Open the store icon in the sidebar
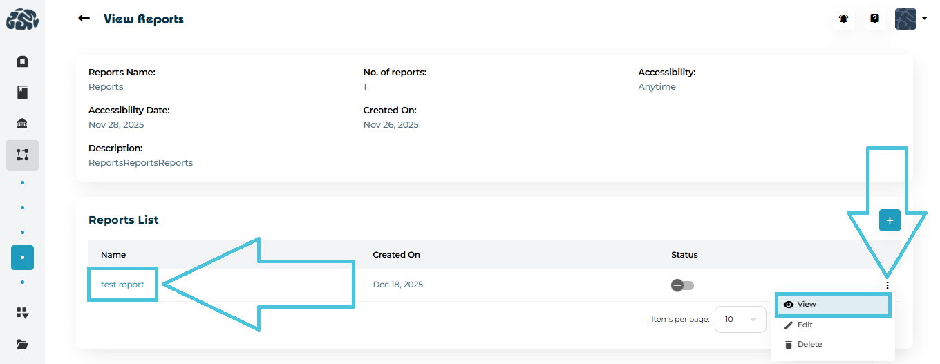Screen dimensions: 940x364 tap(22, 61)
